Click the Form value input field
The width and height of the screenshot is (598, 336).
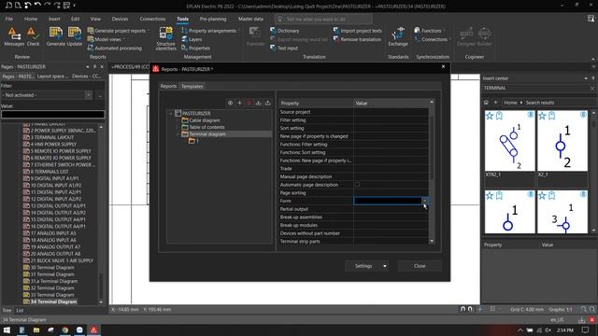(388, 201)
